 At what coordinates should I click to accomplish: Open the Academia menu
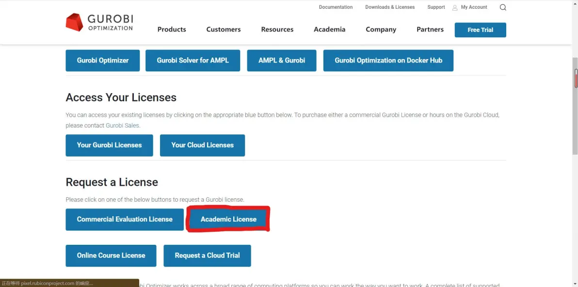330,30
